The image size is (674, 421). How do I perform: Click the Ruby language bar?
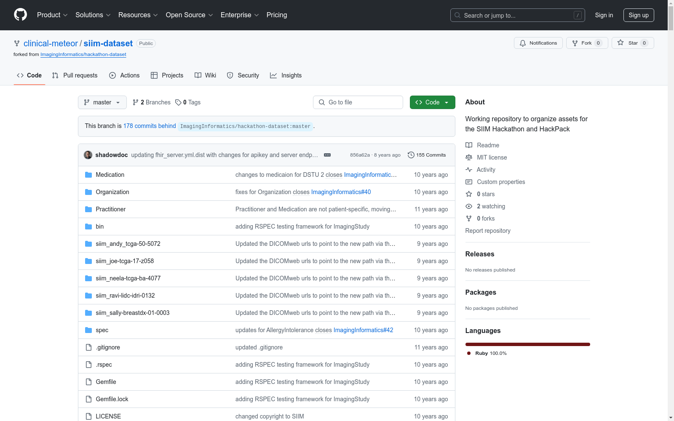(528, 344)
